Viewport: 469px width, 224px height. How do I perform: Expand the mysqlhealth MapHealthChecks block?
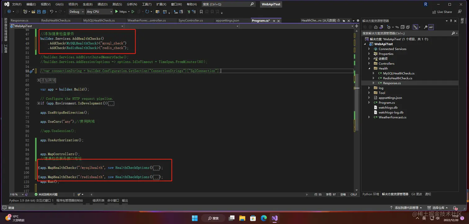coord(39,168)
